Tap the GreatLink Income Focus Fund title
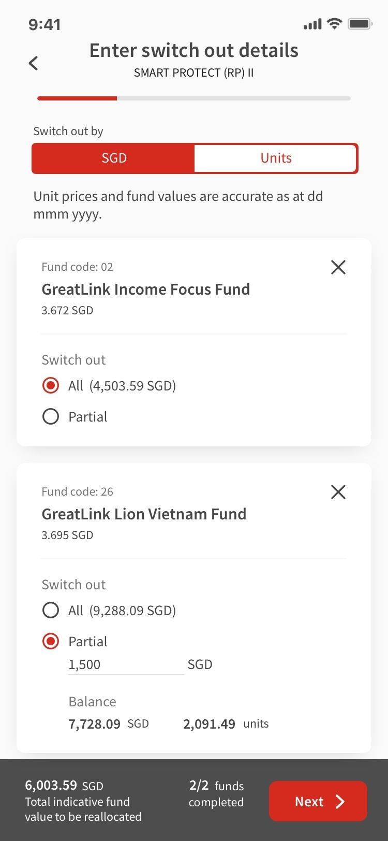The width and height of the screenshot is (388, 841). pos(145,289)
